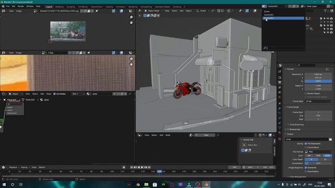Screen dimensions: 335x188
Task: Switch to the Layout workspace tab
Action: [x=49, y=7]
